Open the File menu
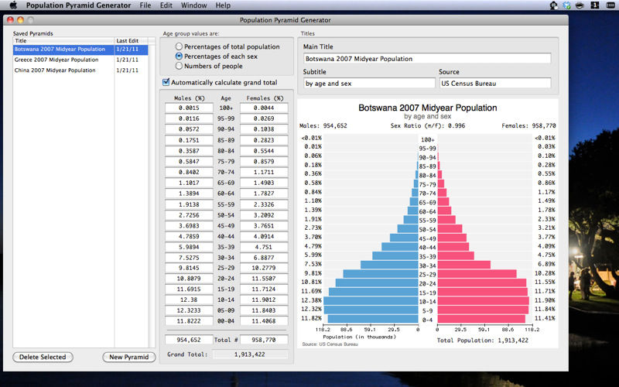Viewport: 619px width, 387px height. (145, 5)
